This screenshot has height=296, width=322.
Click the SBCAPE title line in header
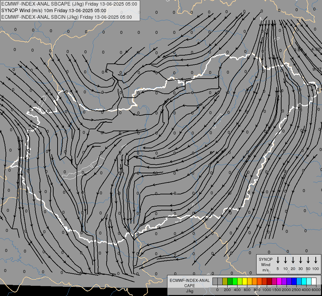69,4
